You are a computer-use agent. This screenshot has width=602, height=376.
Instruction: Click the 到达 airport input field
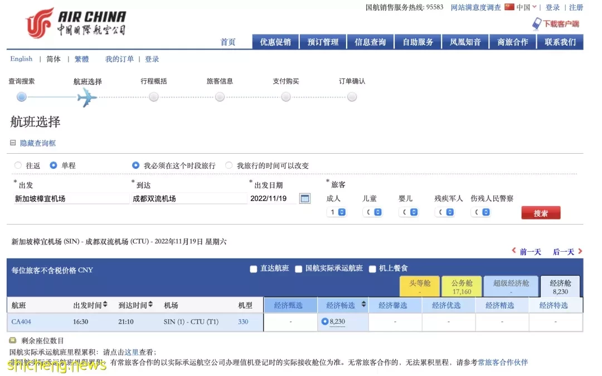tap(189, 198)
